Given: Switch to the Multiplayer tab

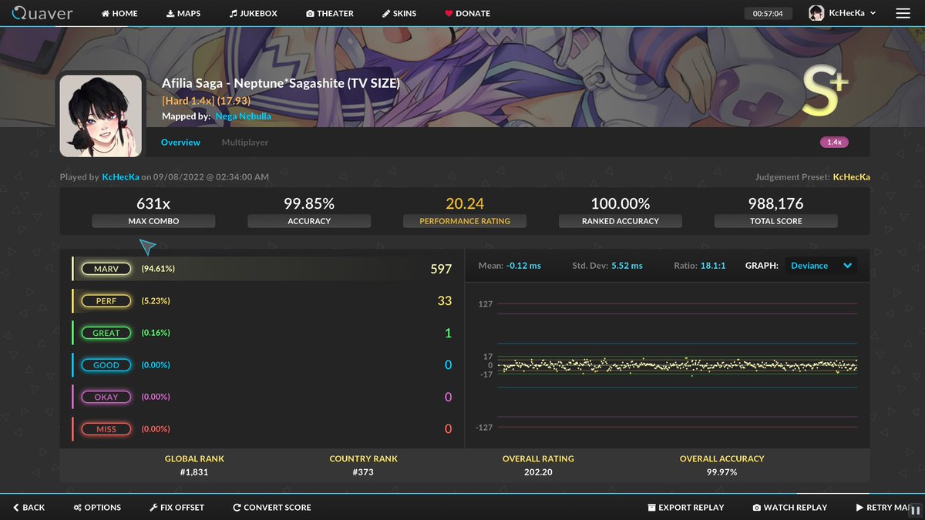Looking at the screenshot, I should coord(245,143).
